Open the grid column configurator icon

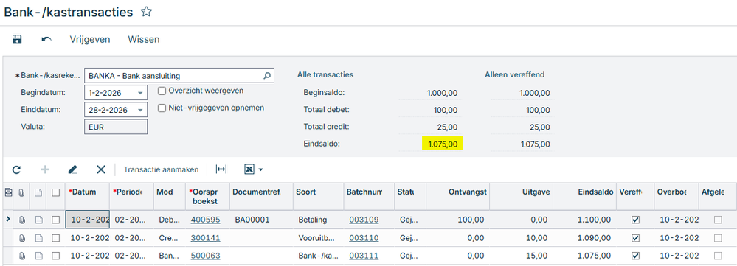pos(8,192)
